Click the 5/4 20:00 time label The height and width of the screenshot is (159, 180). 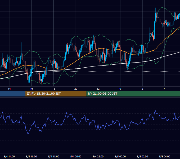coord(76,156)
